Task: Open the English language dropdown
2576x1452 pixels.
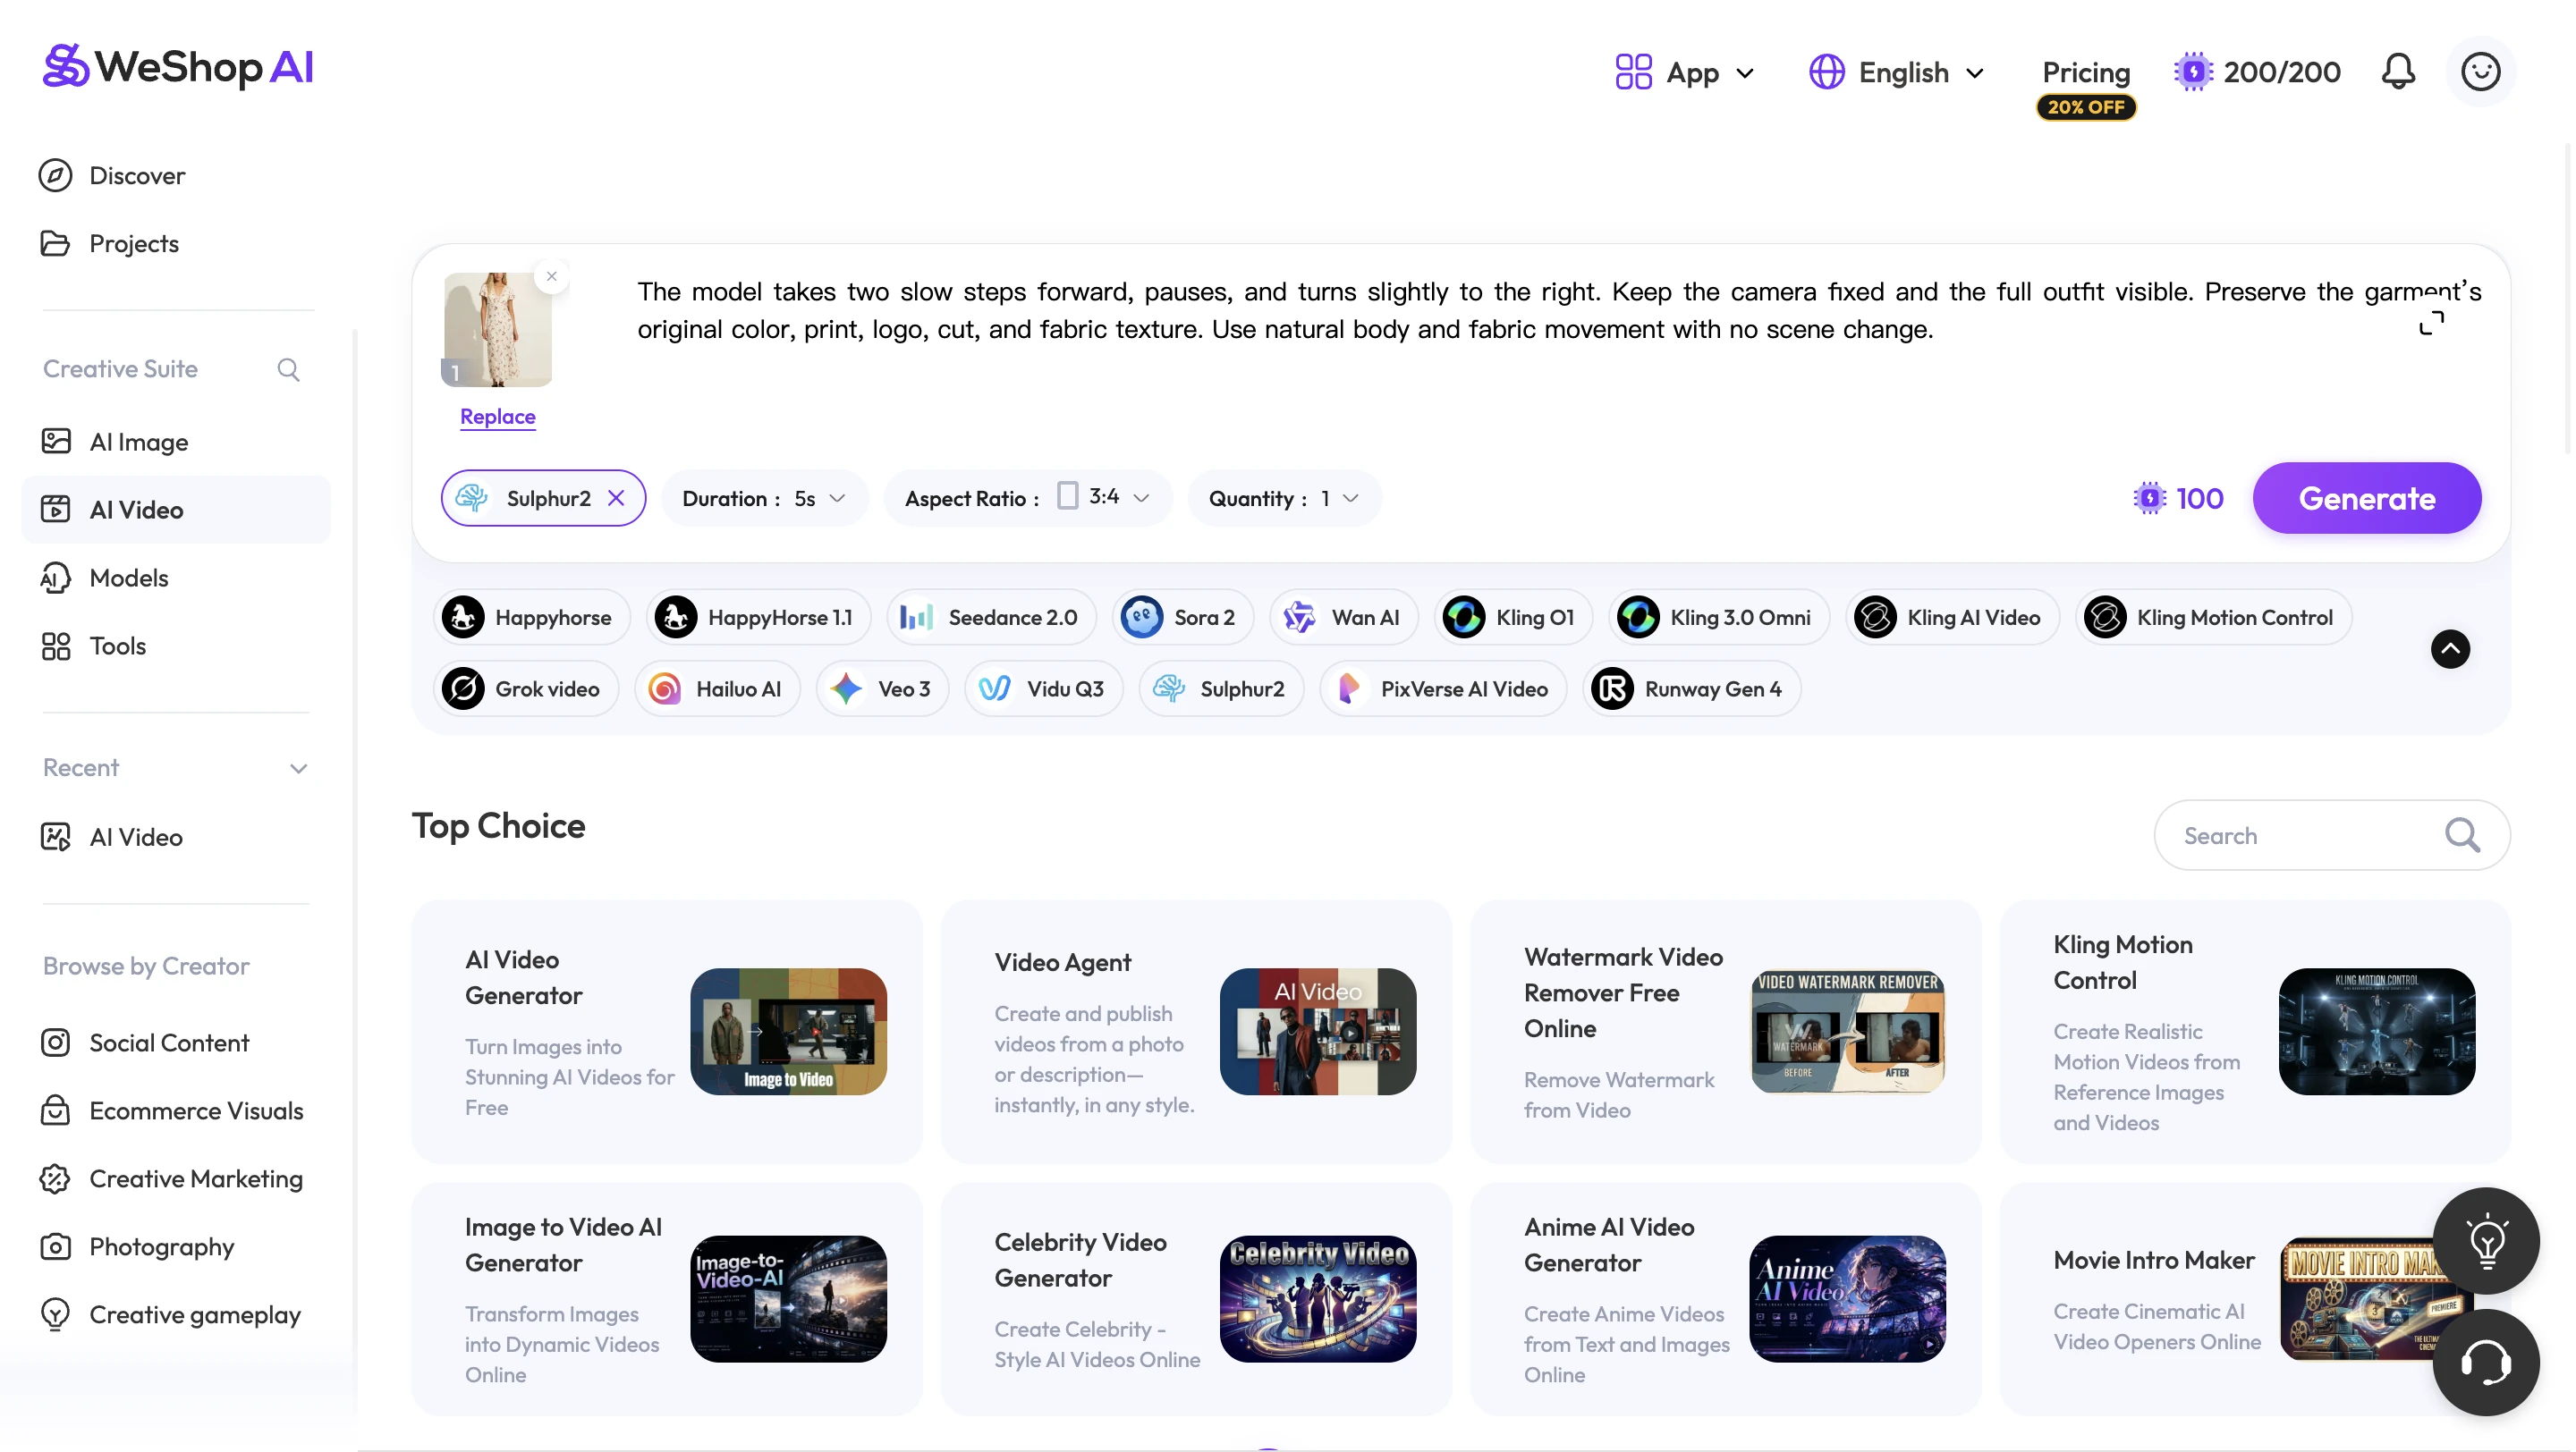Action: click(1897, 72)
